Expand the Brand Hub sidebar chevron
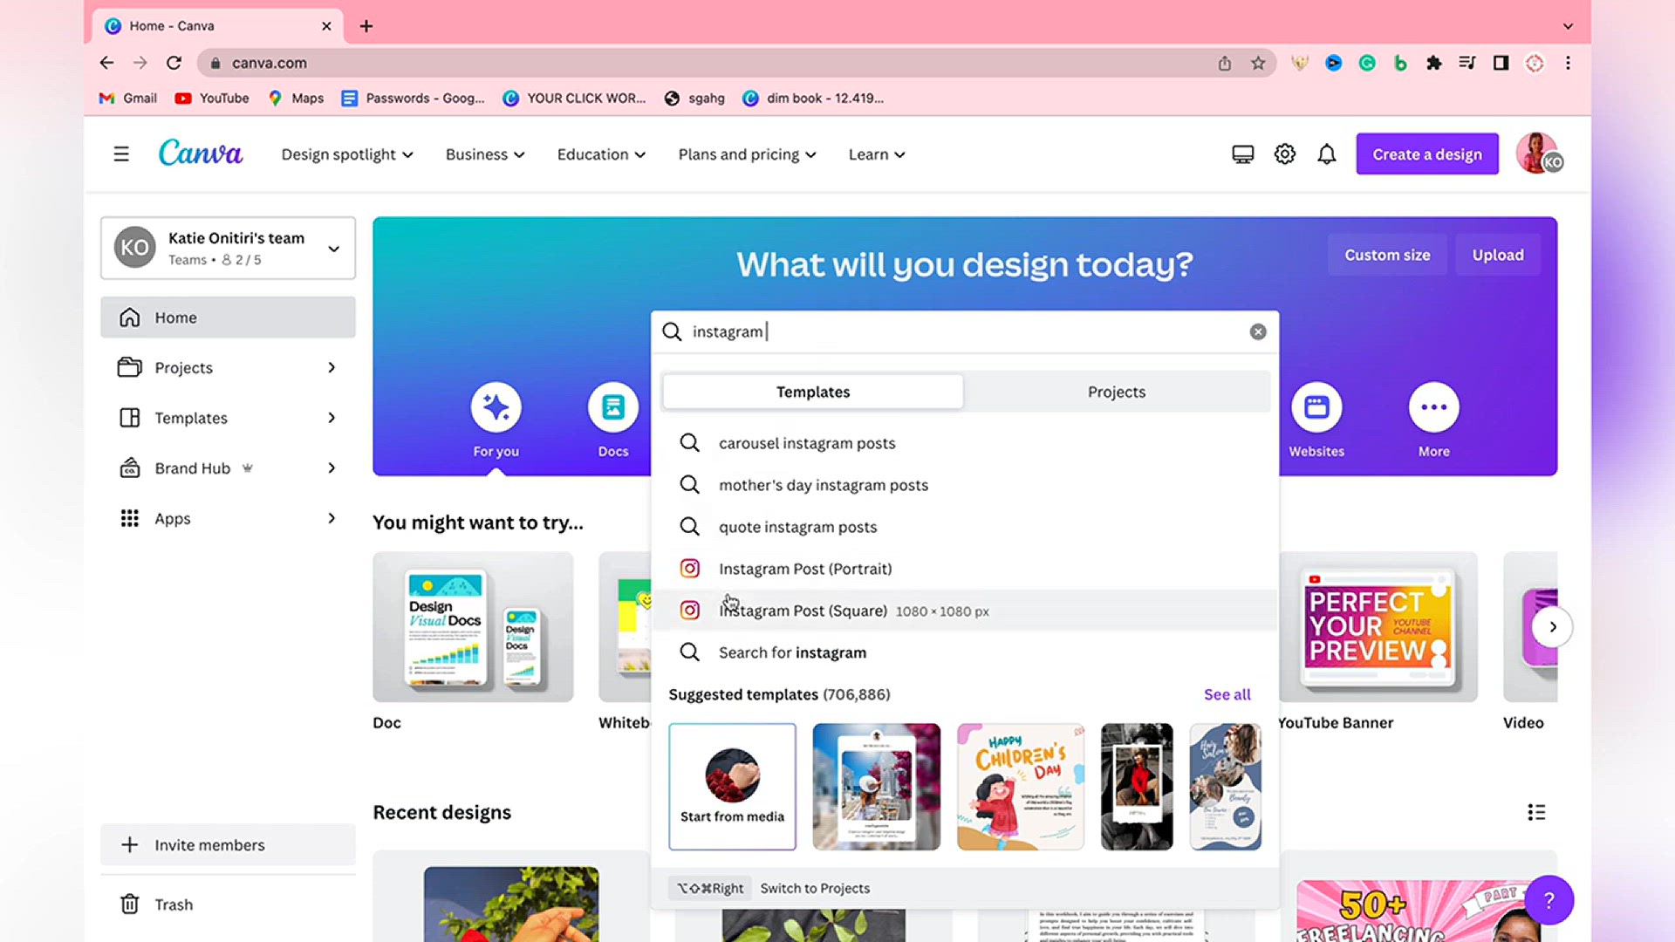Image resolution: width=1675 pixels, height=942 pixels. coord(332,468)
